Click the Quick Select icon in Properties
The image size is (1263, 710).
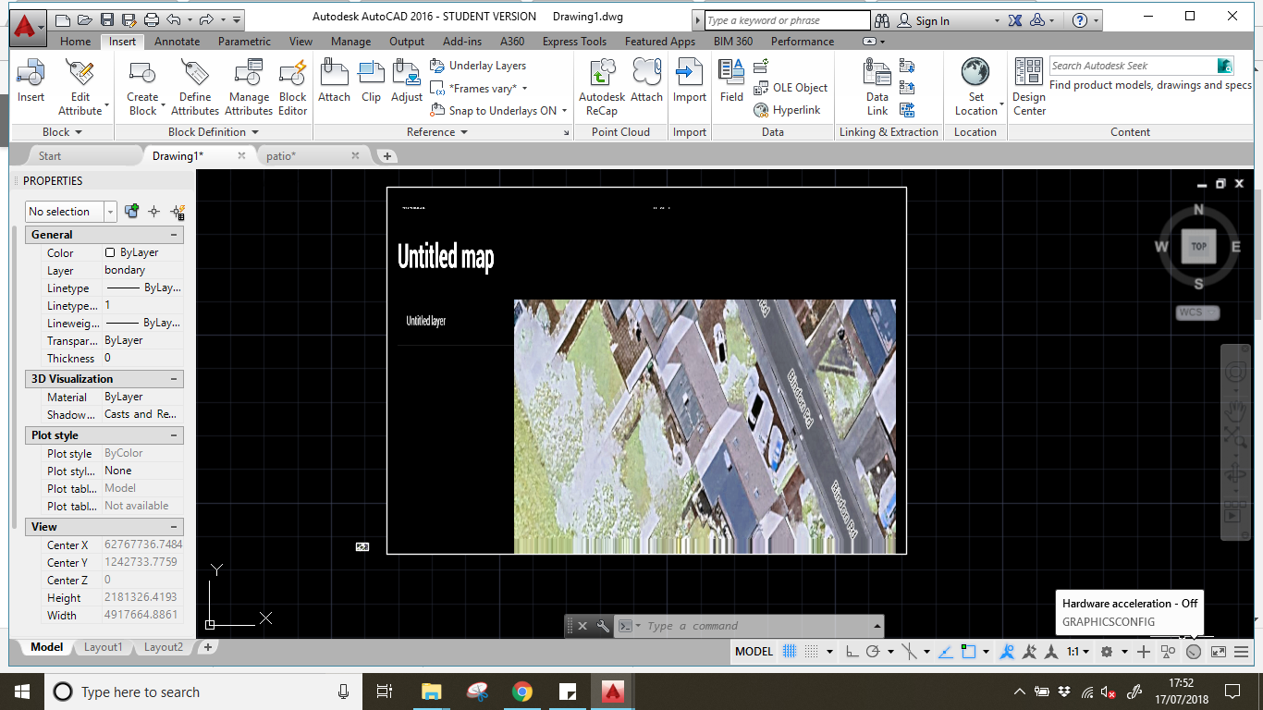(178, 212)
